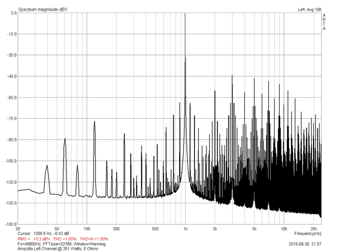The height and width of the screenshot is (252, 339).
Task: Click the '0.0' y-axis label
Action: coord(14,13)
